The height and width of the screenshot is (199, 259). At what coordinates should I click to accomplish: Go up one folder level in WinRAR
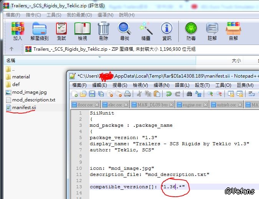pyautogui.click(x=12, y=49)
